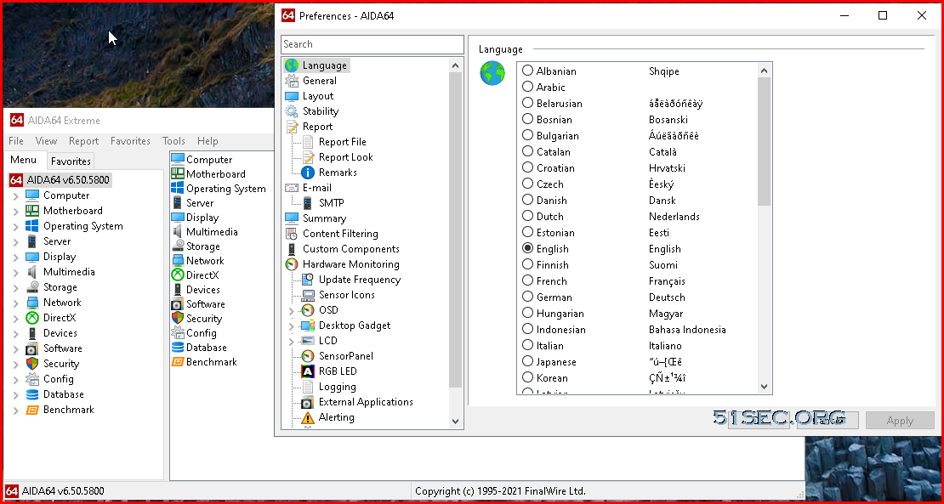This screenshot has width=944, height=504.
Task: Expand the Desktop Gadget node in Preferences
Action: (x=292, y=326)
